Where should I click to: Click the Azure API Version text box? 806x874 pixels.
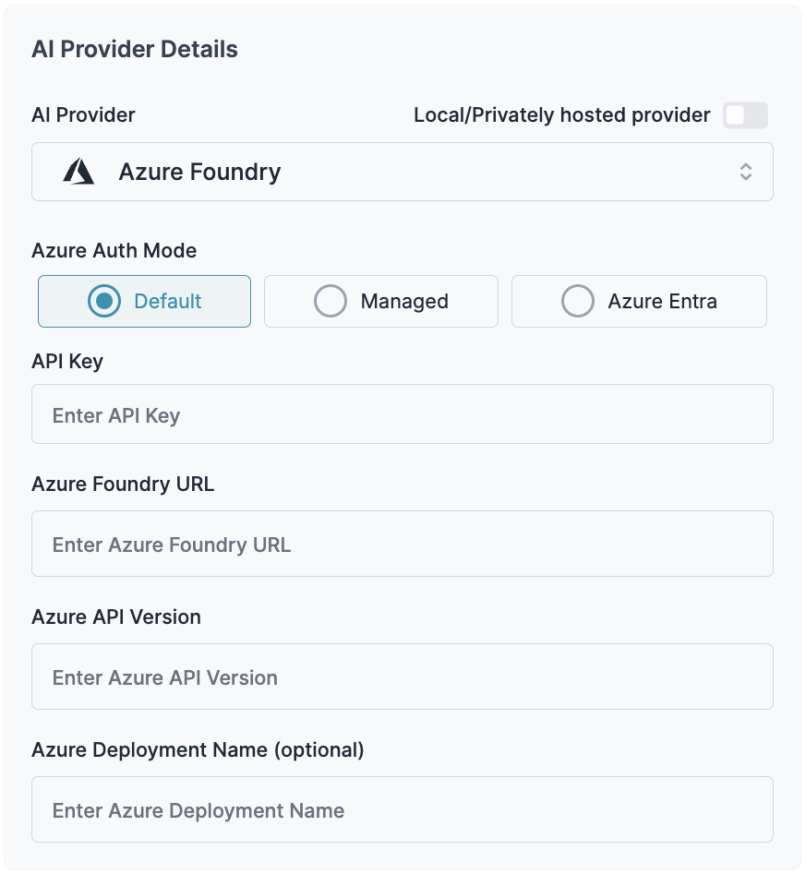402,676
